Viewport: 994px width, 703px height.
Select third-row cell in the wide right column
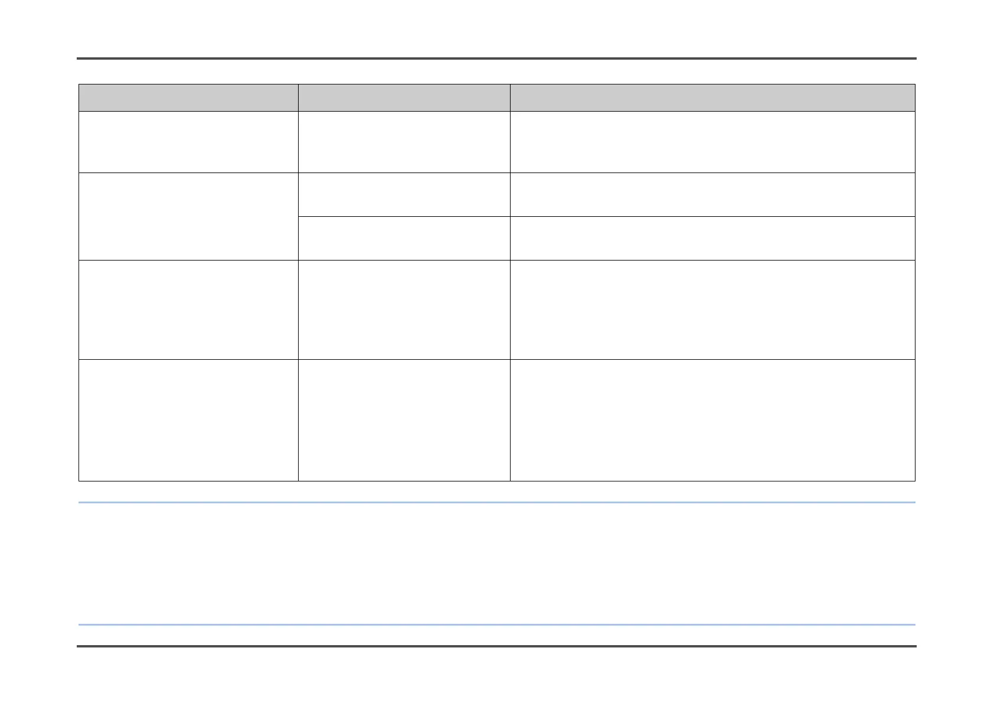(712, 310)
